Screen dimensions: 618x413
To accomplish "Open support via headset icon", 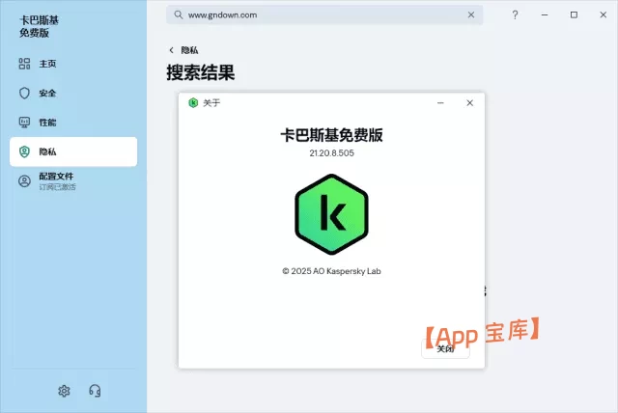I will coord(95,391).
